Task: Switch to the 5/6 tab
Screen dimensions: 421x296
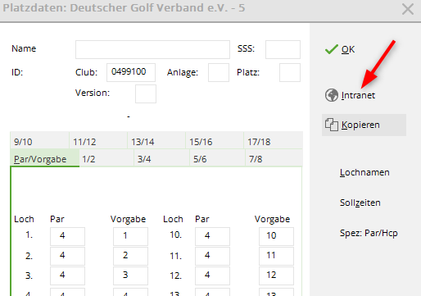Action: coord(217,158)
